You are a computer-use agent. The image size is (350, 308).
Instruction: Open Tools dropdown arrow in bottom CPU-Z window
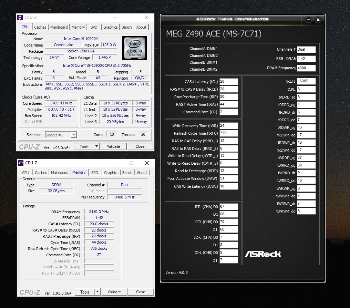(97, 292)
